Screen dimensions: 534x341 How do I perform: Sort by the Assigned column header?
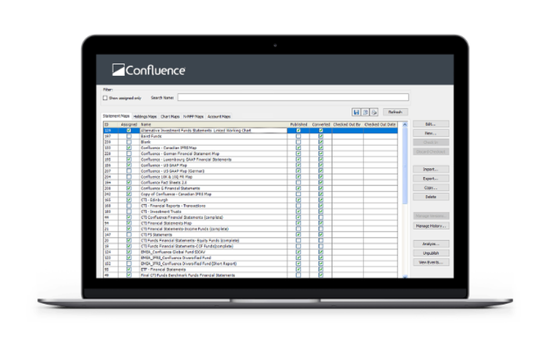[129, 125]
